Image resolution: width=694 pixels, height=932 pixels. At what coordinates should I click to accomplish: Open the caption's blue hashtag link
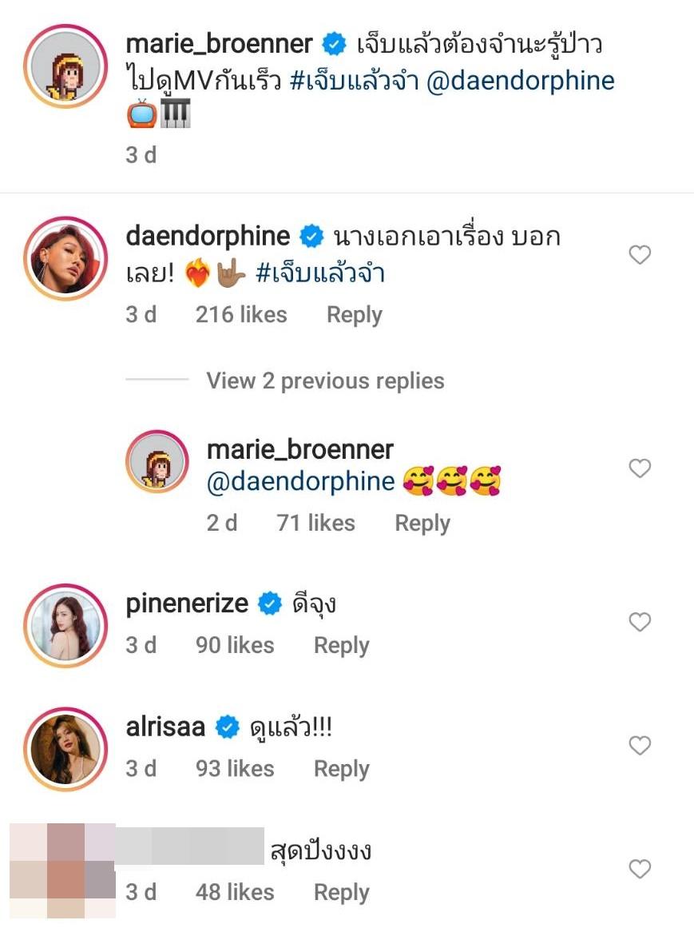354,81
